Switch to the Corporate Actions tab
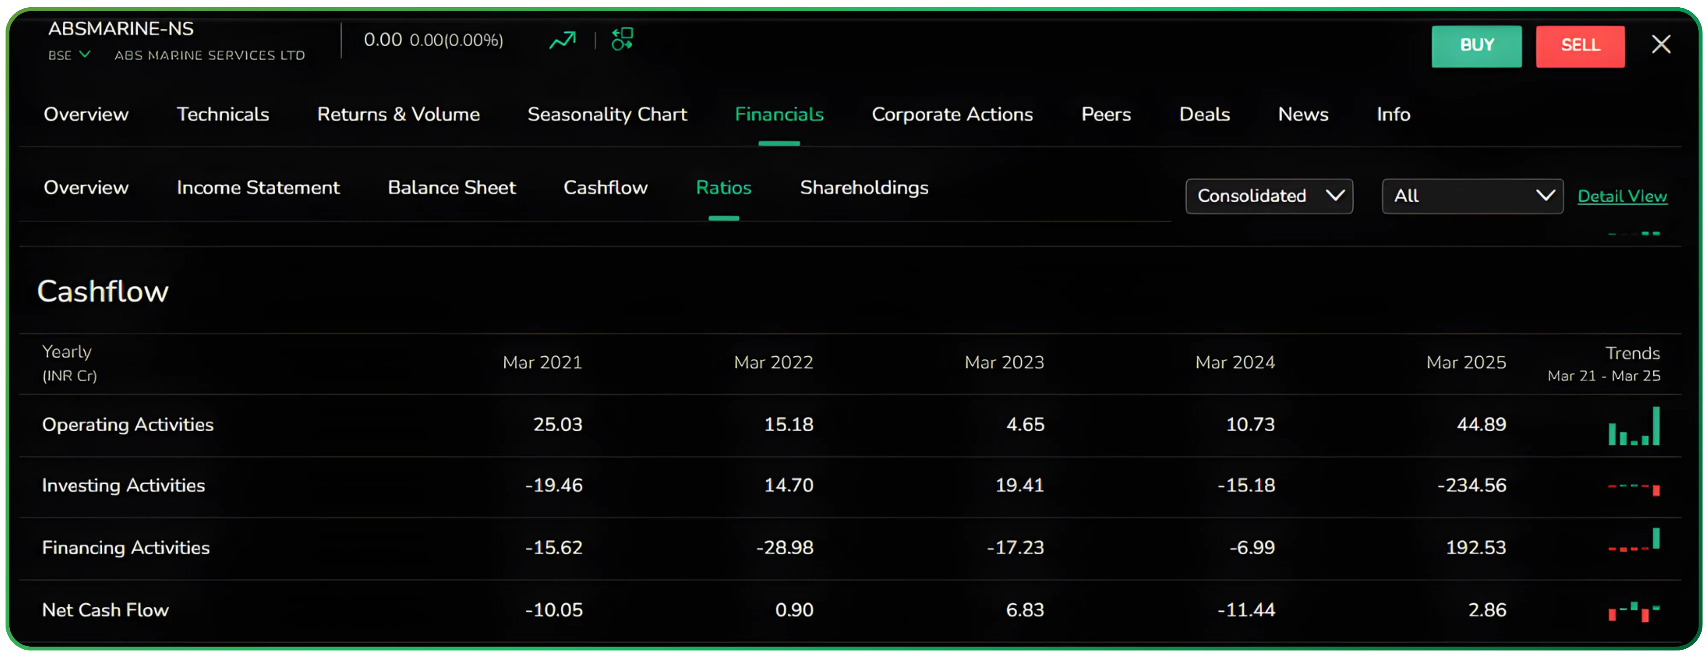Viewport: 1708px width, 659px height. point(952,114)
